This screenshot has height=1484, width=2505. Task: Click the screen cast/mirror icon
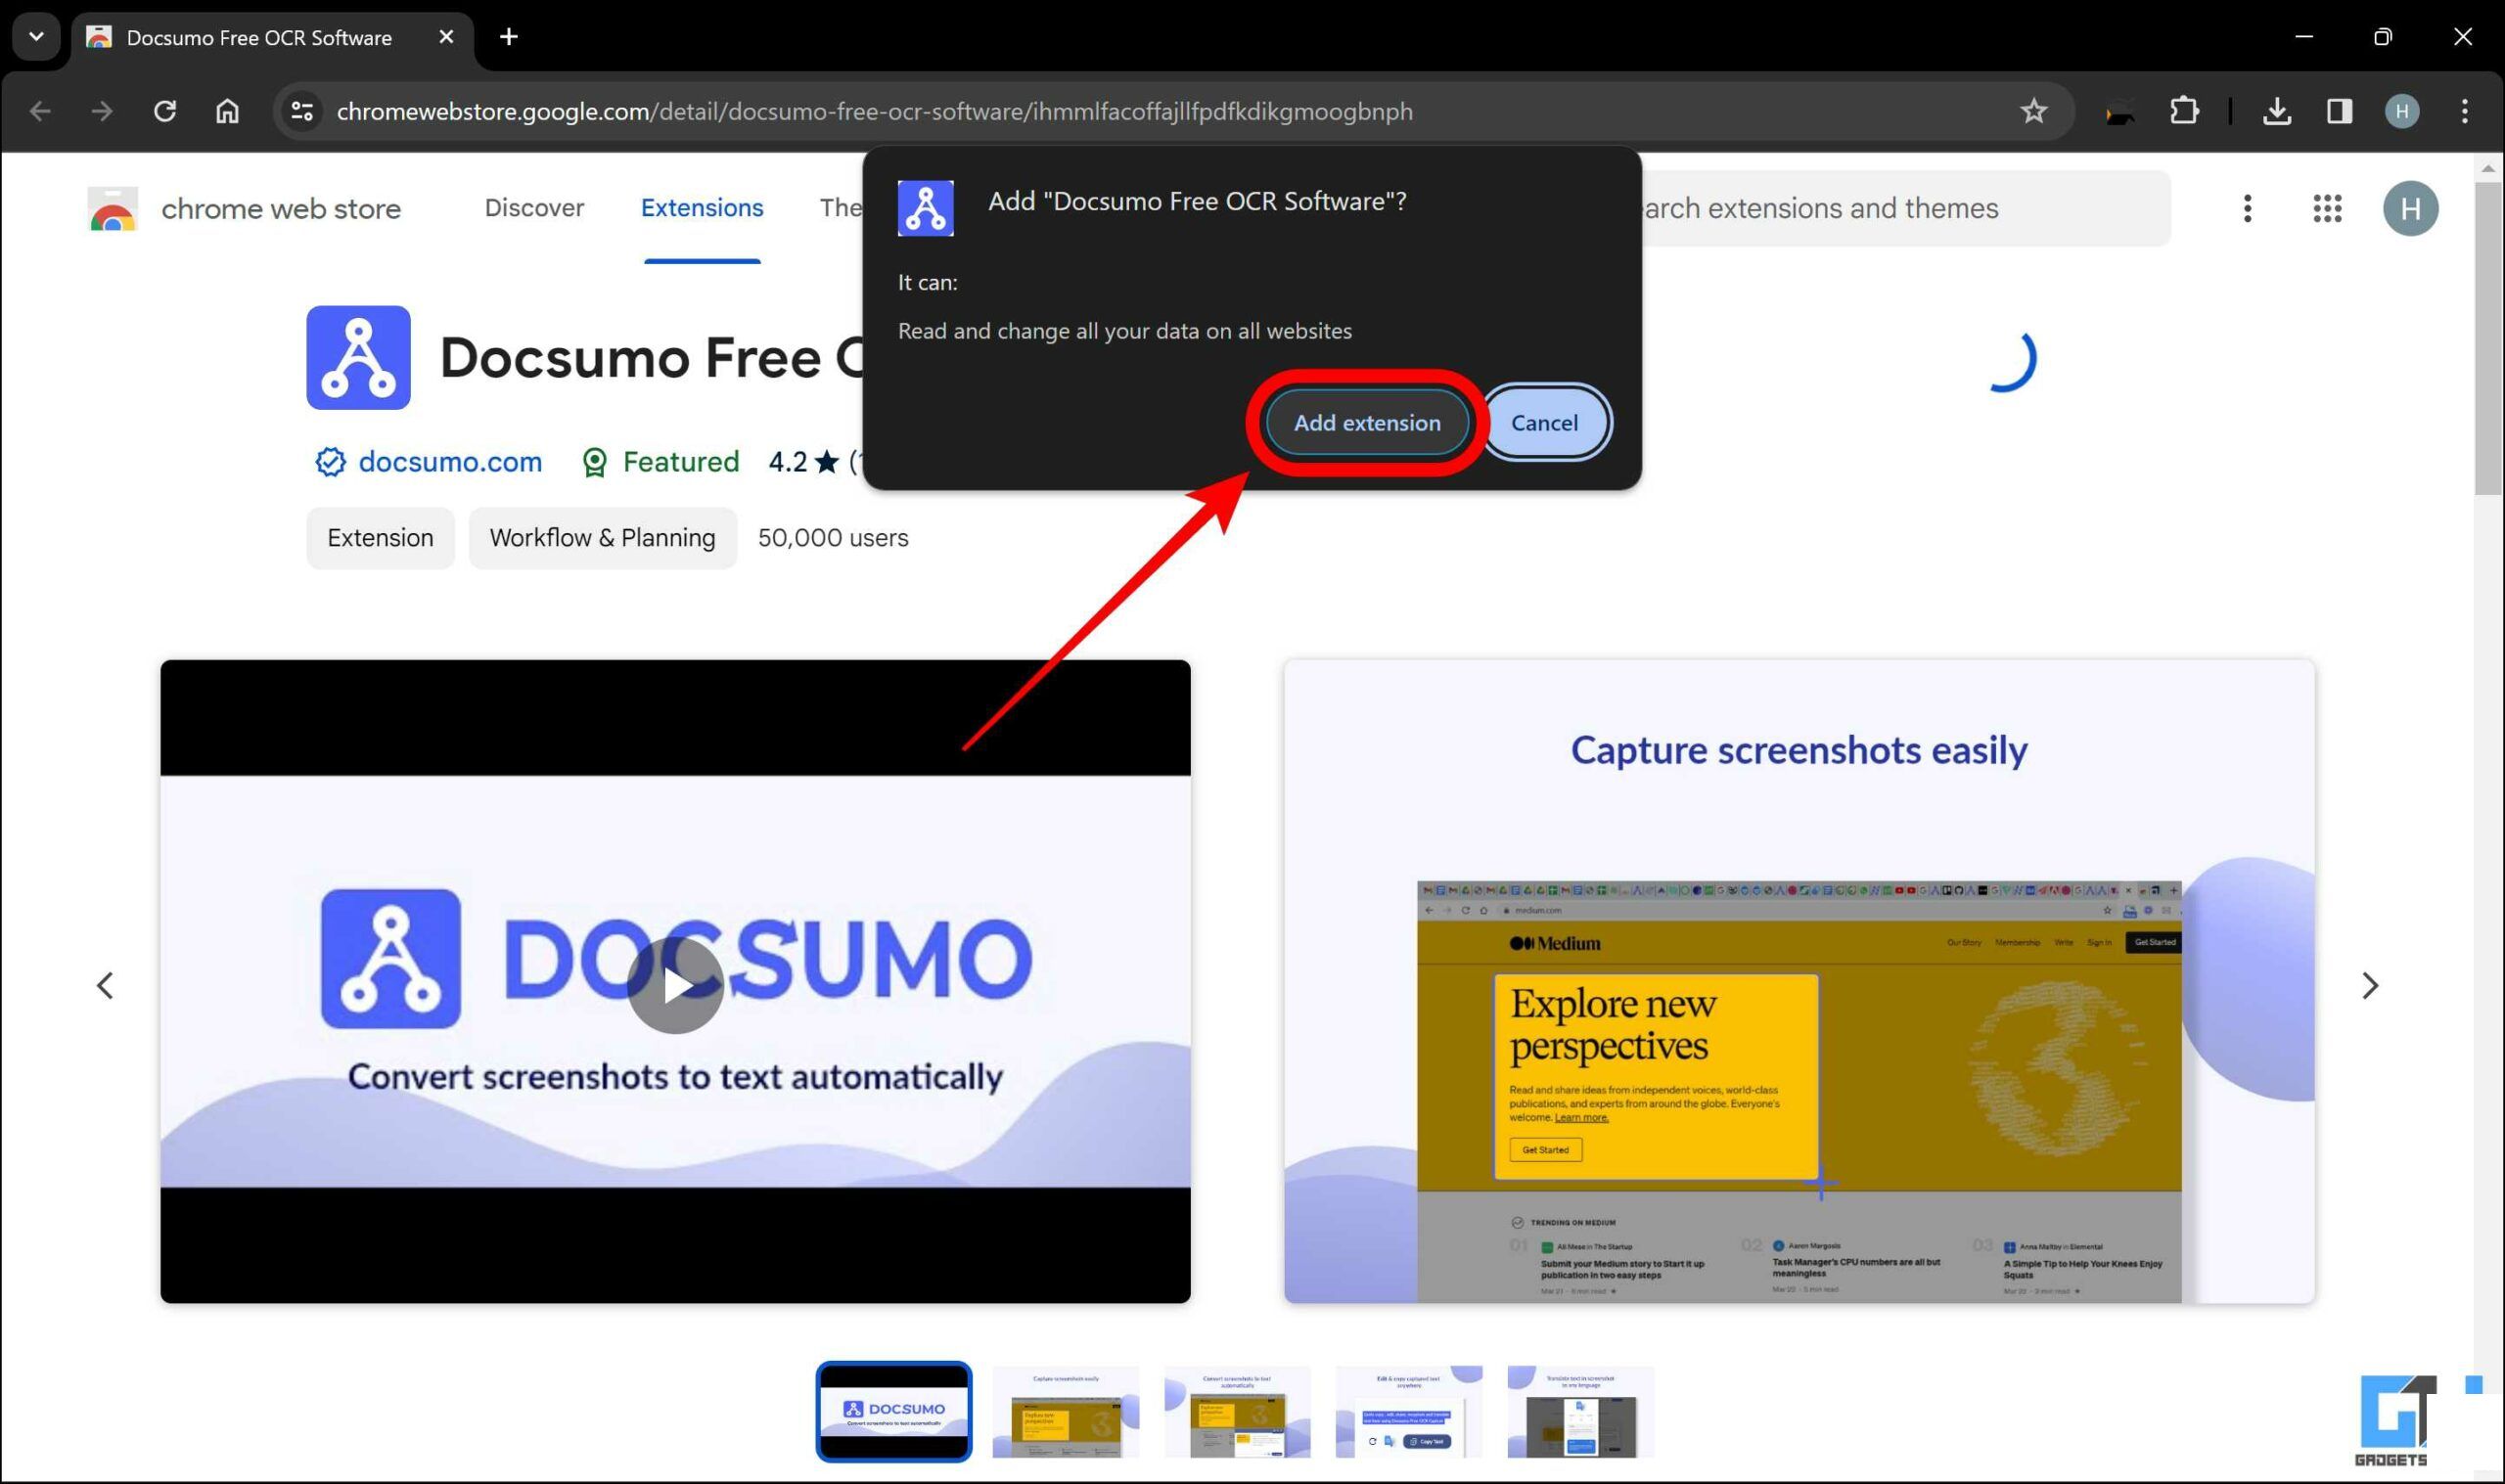click(2336, 112)
